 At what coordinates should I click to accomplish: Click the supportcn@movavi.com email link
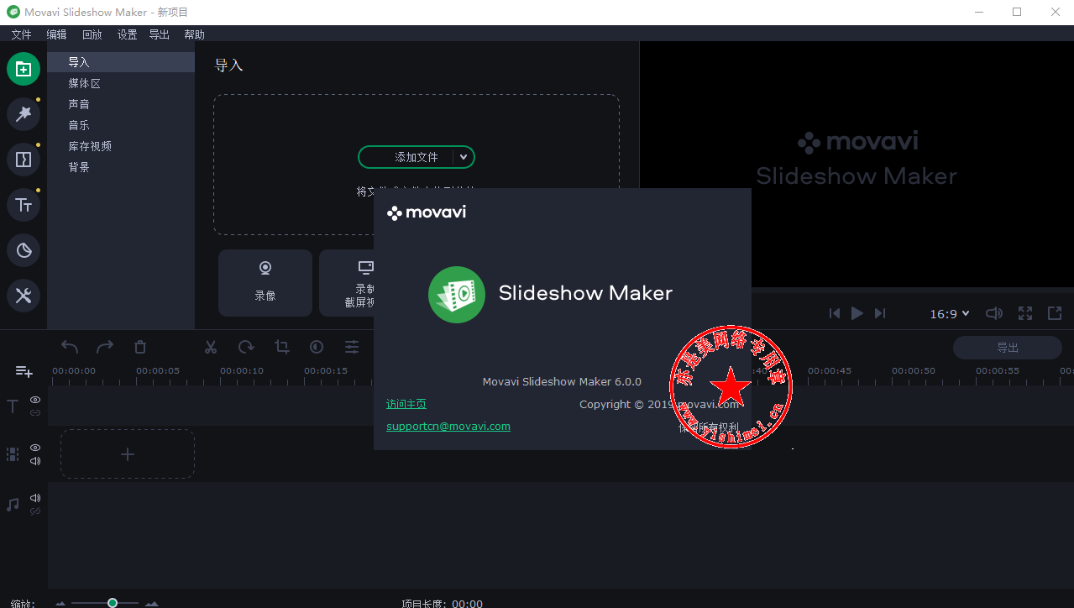pos(448,426)
